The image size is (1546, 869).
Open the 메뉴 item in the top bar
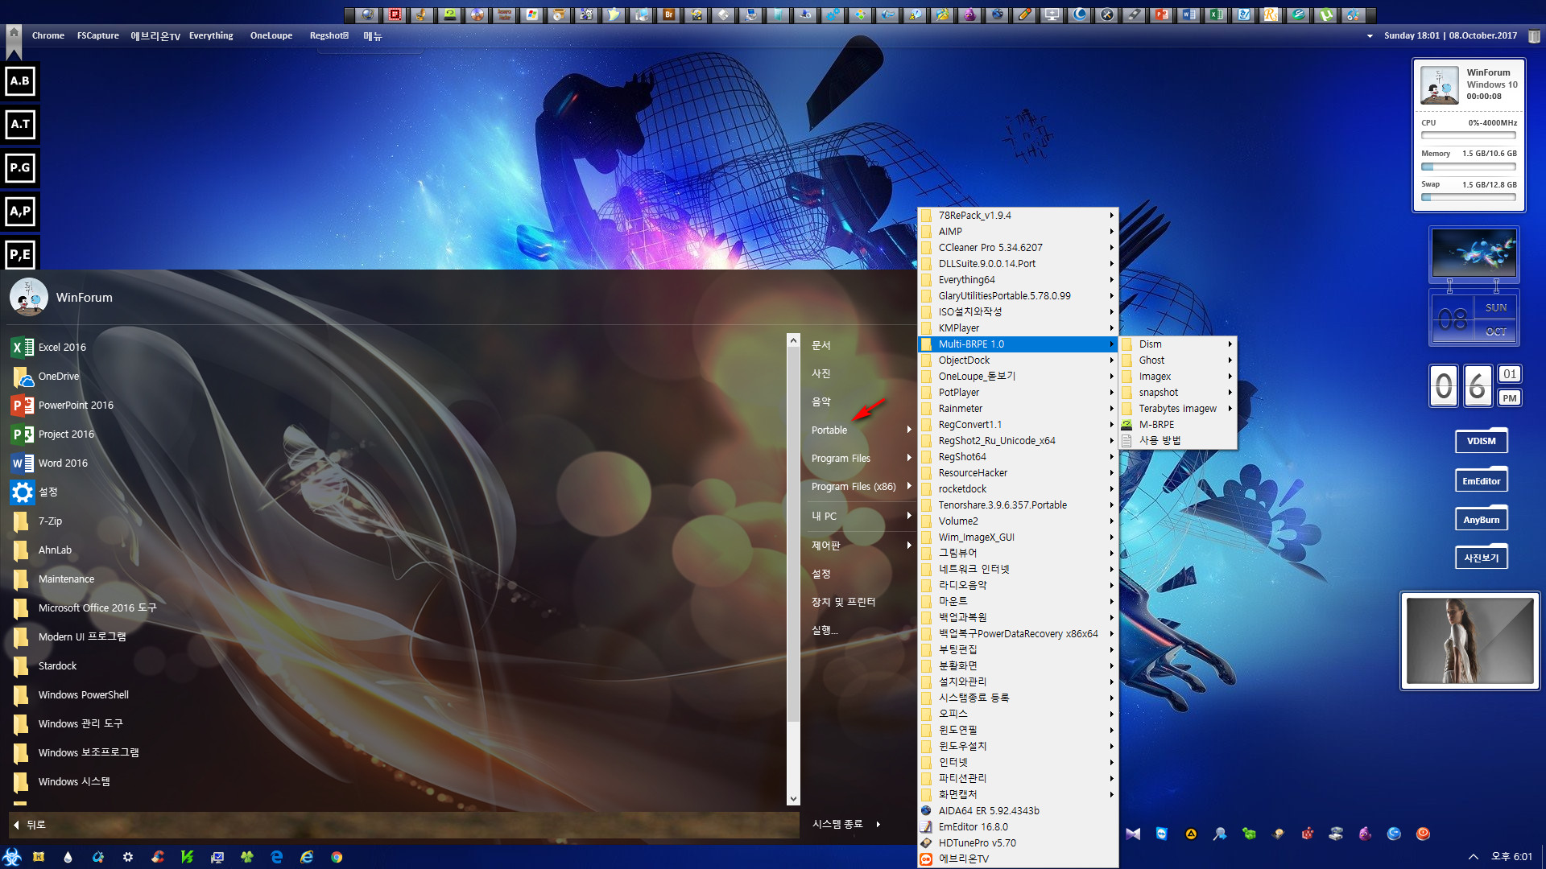(373, 36)
